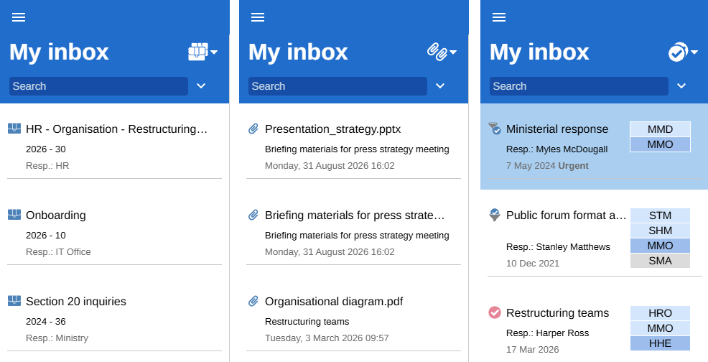Open hamburger menu in attachments inbox panel
The image size is (708, 362).
tap(258, 17)
